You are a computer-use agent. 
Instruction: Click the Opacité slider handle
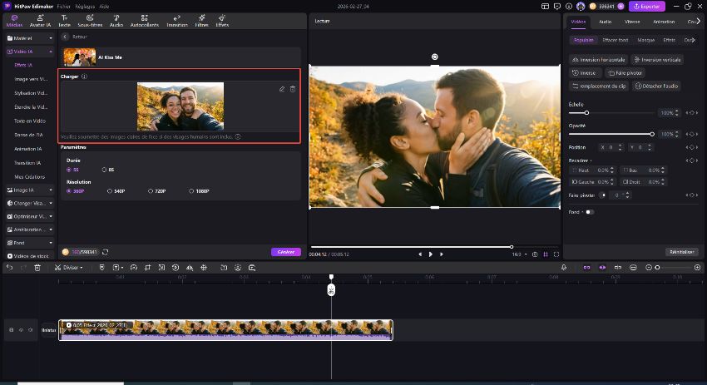click(652, 135)
